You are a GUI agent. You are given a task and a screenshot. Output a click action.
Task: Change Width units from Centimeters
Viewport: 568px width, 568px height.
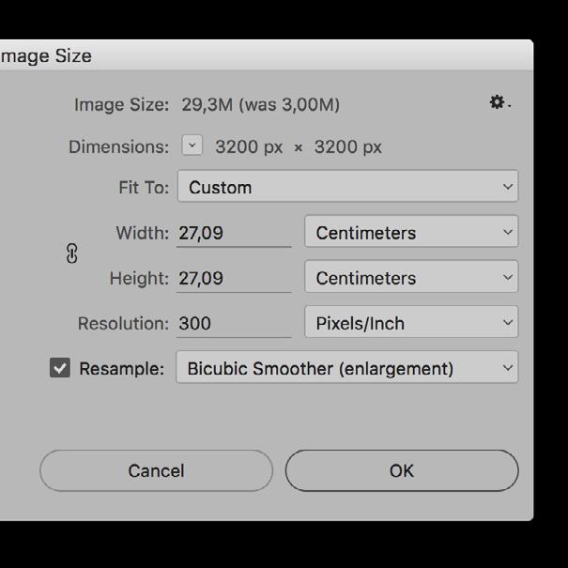[x=411, y=232]
